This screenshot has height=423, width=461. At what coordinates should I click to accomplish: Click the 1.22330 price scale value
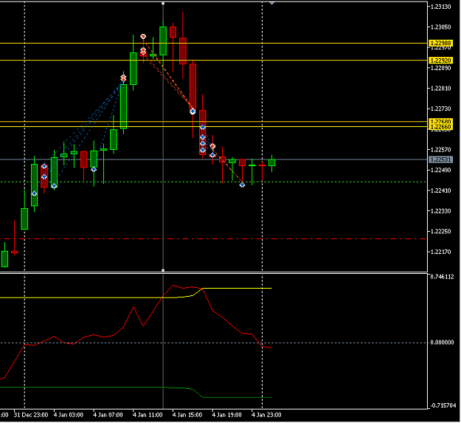[x=440, y=211]
